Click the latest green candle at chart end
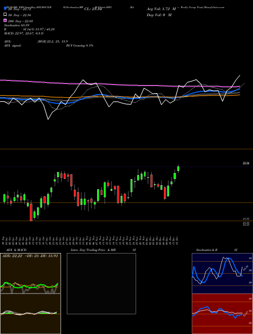 tap(178, 169)
